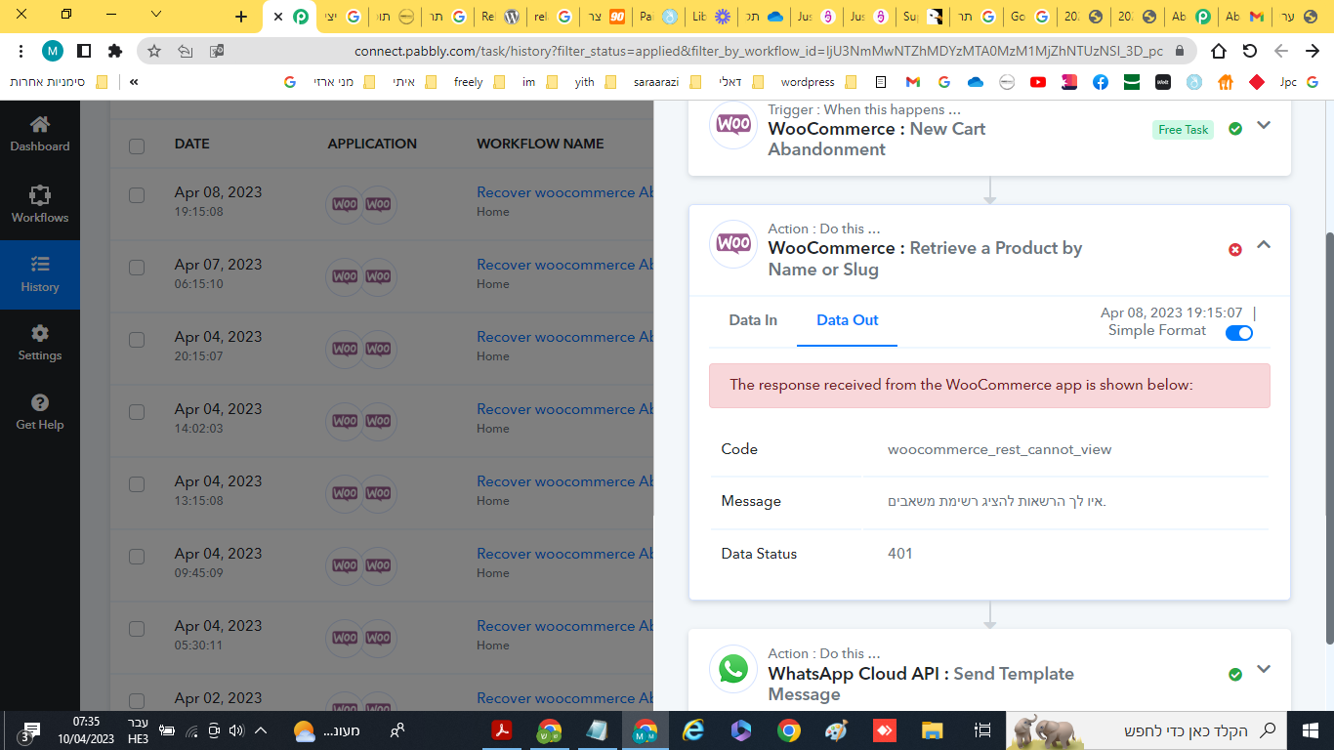
Task: Show hidden system tray icons
Action: 261,730
